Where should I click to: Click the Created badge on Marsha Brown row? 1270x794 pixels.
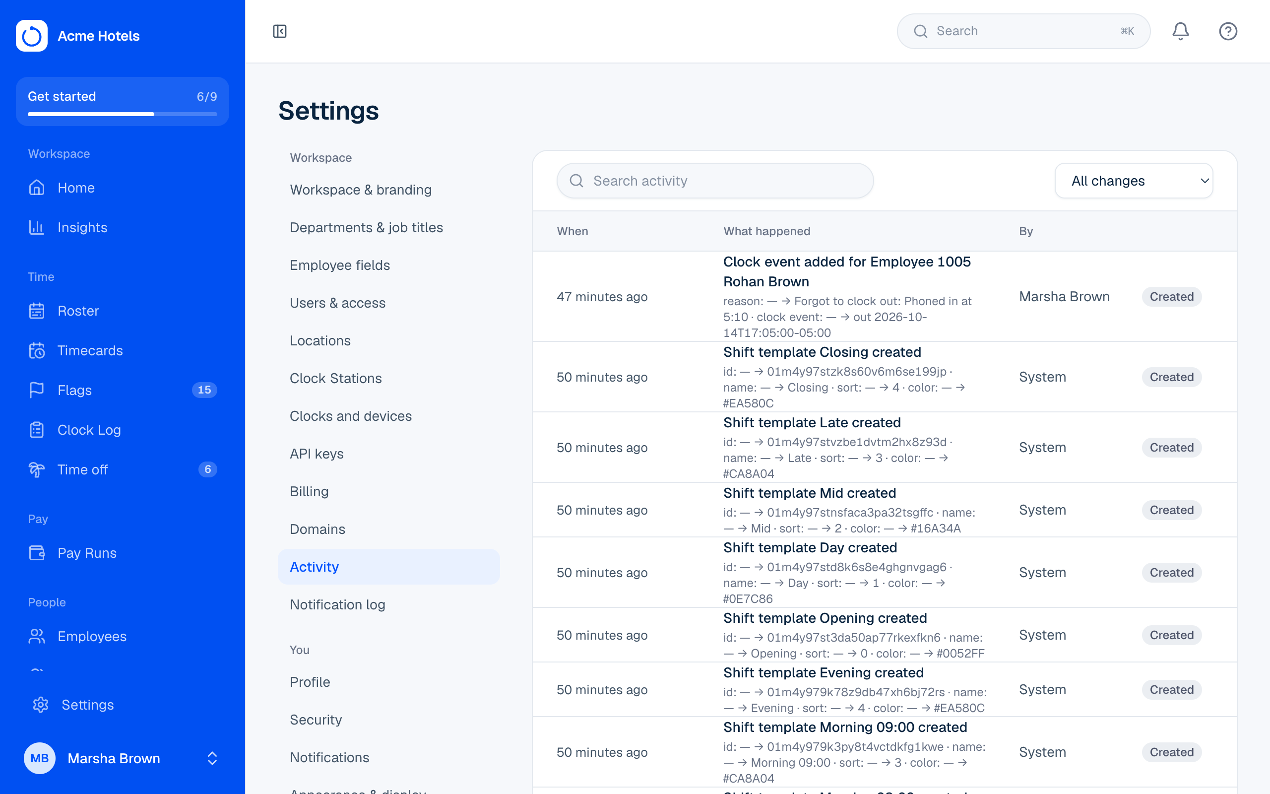coord(1171,297)
